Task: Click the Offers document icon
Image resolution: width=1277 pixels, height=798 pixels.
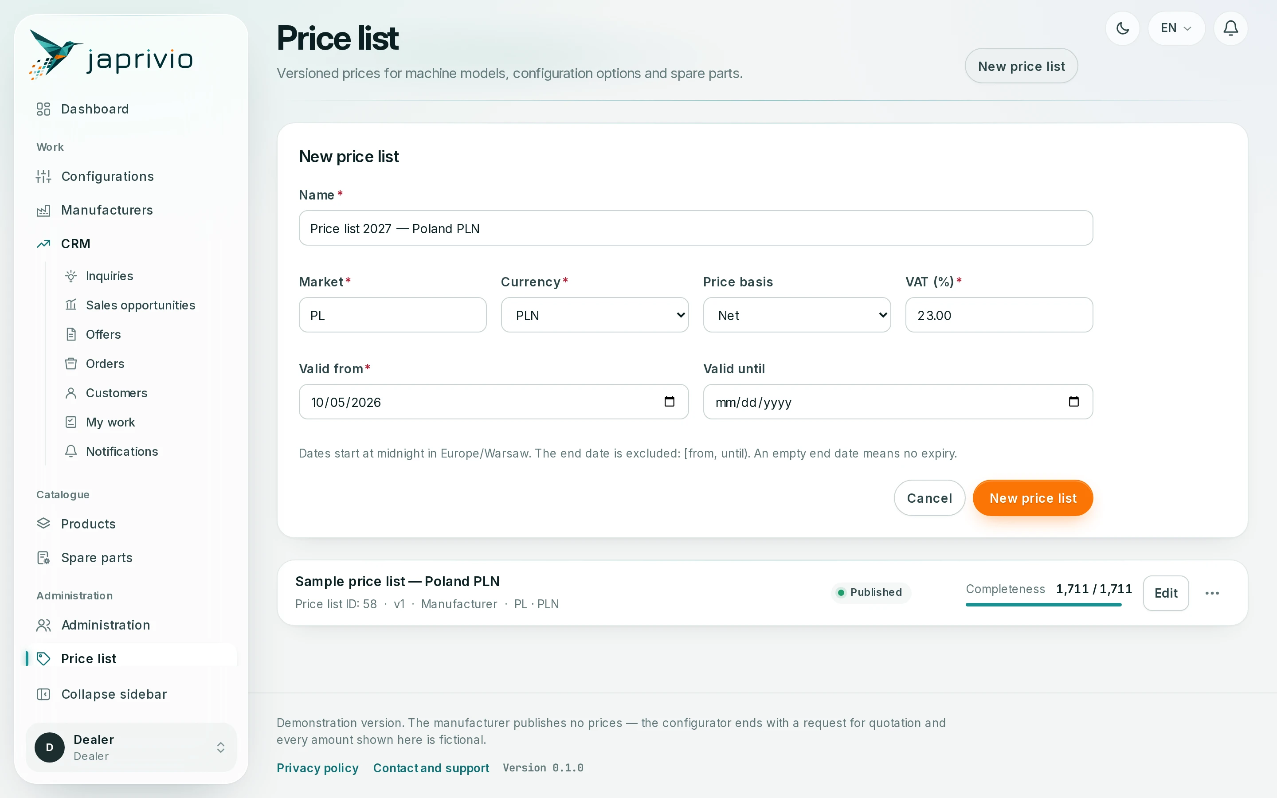Action: pos(71,334)
